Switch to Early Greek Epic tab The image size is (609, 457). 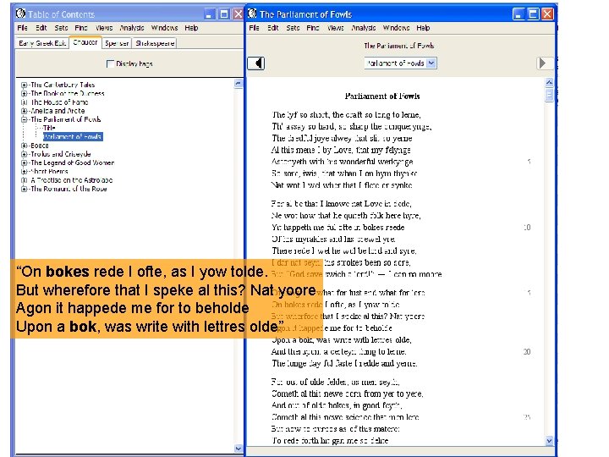pos(42,43)
